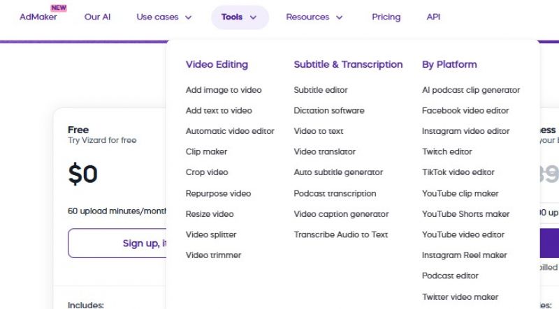The height and width of the screenshot is (309, 559).
Task: Open the Subtitle editor
Action: [321, 90]
